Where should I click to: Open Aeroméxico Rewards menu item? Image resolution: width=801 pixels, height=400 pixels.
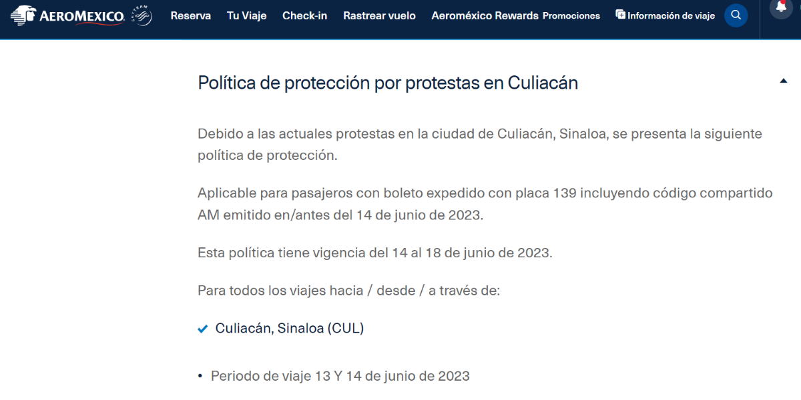tap(485, 15)
